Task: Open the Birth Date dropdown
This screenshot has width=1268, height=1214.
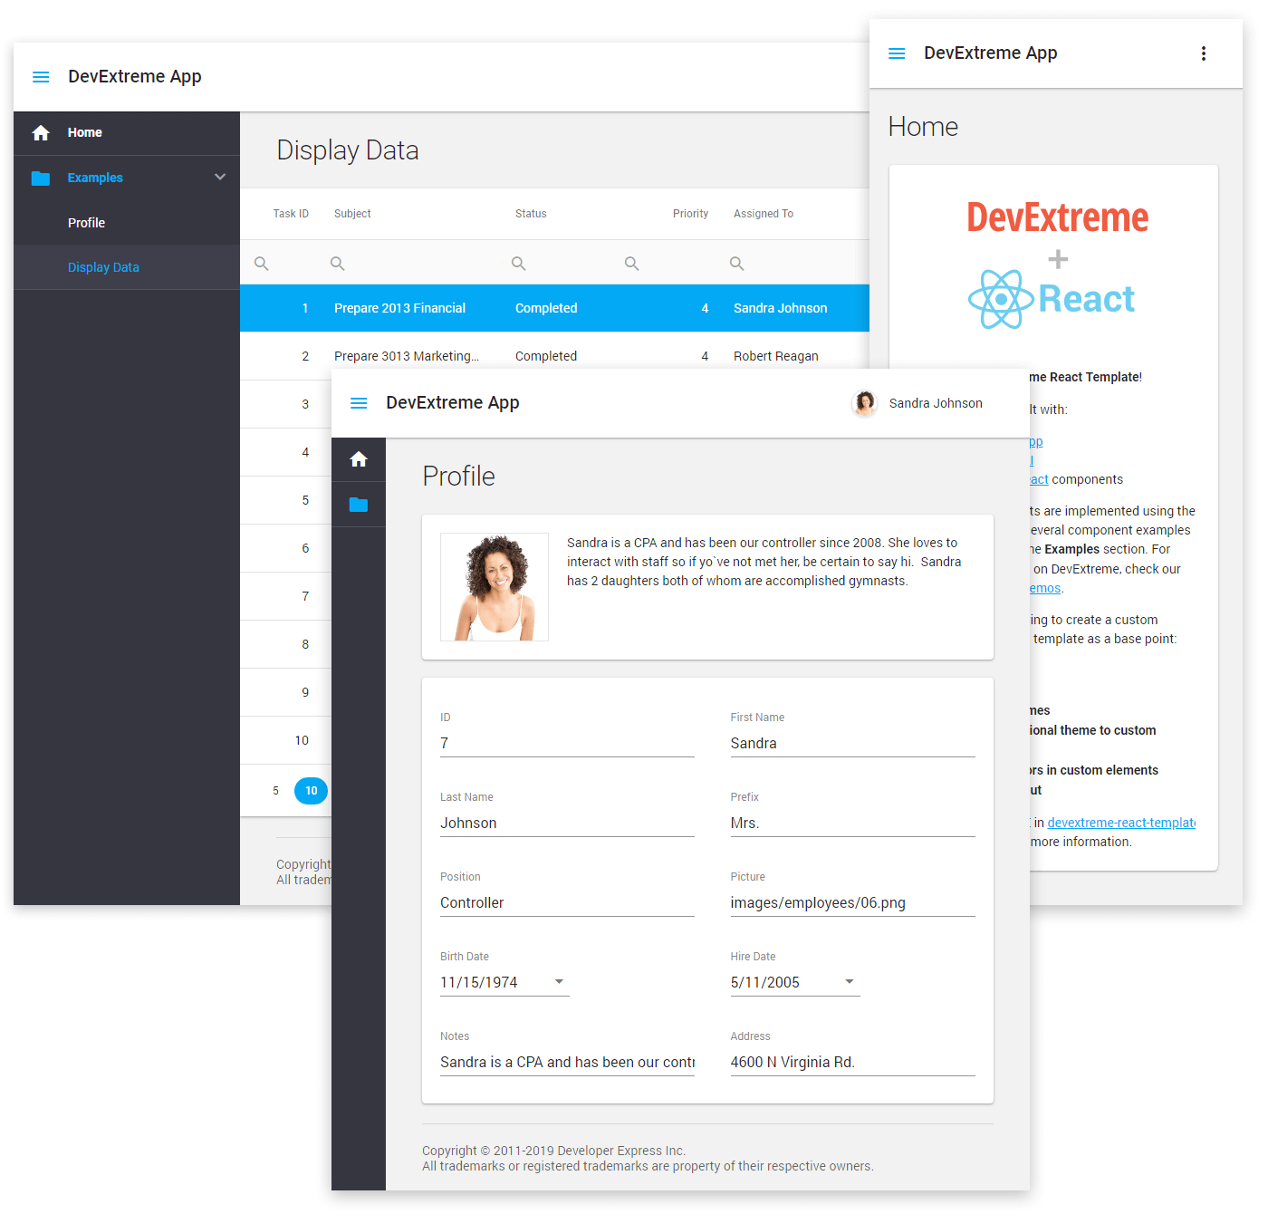Action: 560,982
